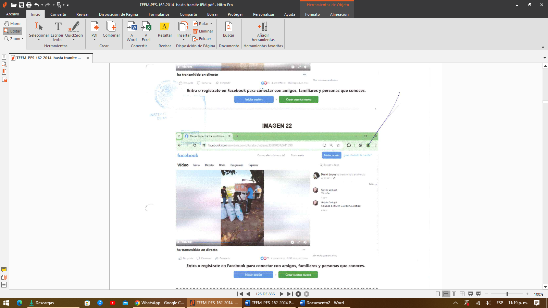
Task: Select the Mano hand tool
Action: coord(12,24)
